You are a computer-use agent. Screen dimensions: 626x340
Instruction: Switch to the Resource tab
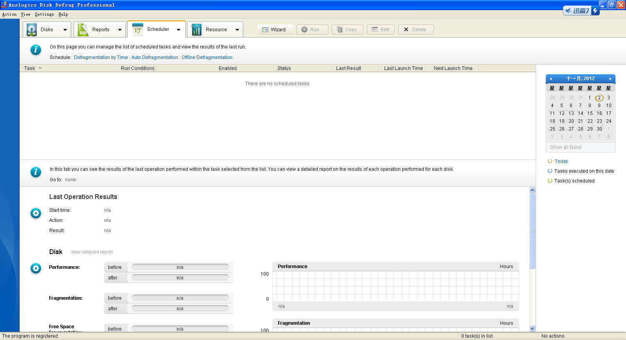pos(215,30)
